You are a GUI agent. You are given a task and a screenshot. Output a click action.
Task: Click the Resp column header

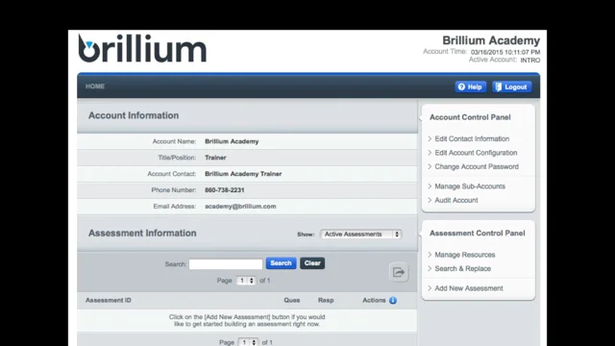point(326,300)
